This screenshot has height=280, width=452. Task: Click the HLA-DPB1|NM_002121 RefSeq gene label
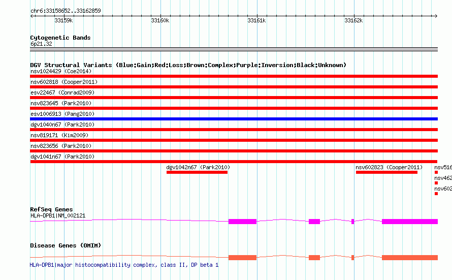click(x=58, y=215)
